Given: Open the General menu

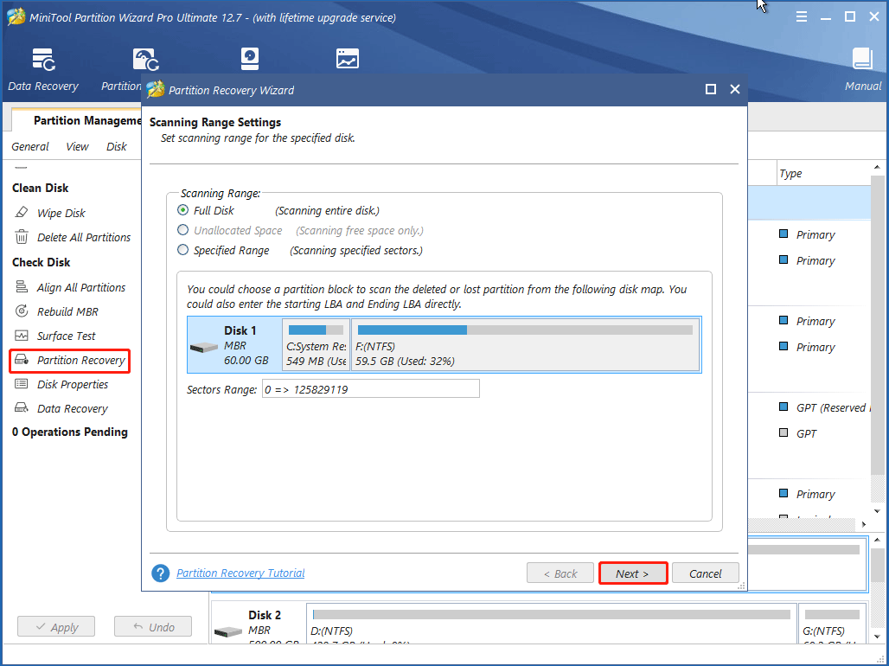Looking at the screenshot, I should [30, 146].
